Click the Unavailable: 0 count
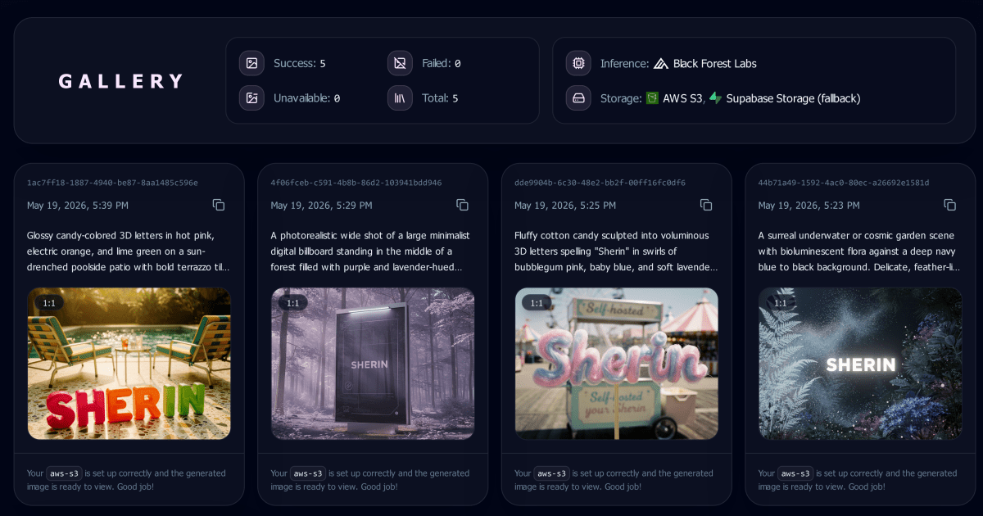983x516 pixels. click(306, 98)
